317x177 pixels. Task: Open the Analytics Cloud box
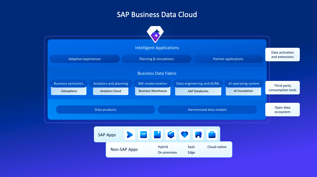pyautogui.click(x=111, y=91)
